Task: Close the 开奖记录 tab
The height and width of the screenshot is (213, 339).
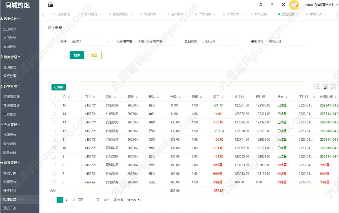Action: coord(270,14)
